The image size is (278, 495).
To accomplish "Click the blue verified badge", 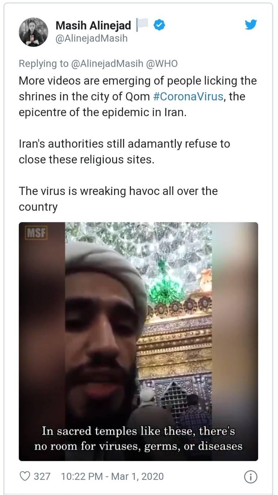I will tap(159, 25).
